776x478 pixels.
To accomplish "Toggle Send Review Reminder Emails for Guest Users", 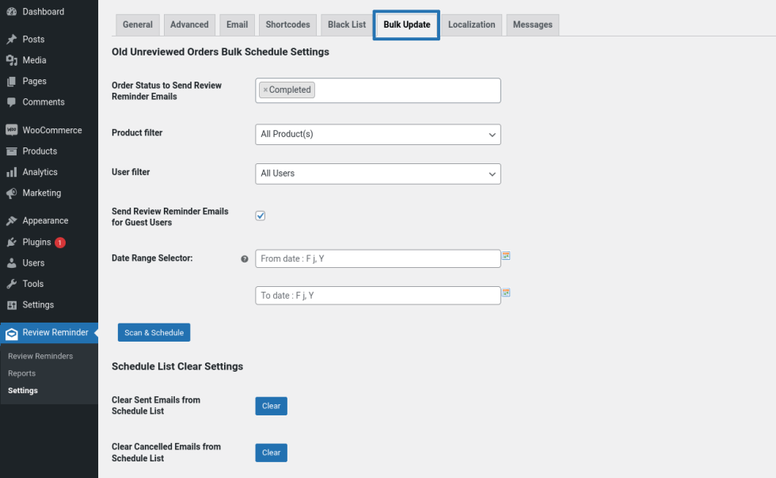I will click(x=260, y=216).
